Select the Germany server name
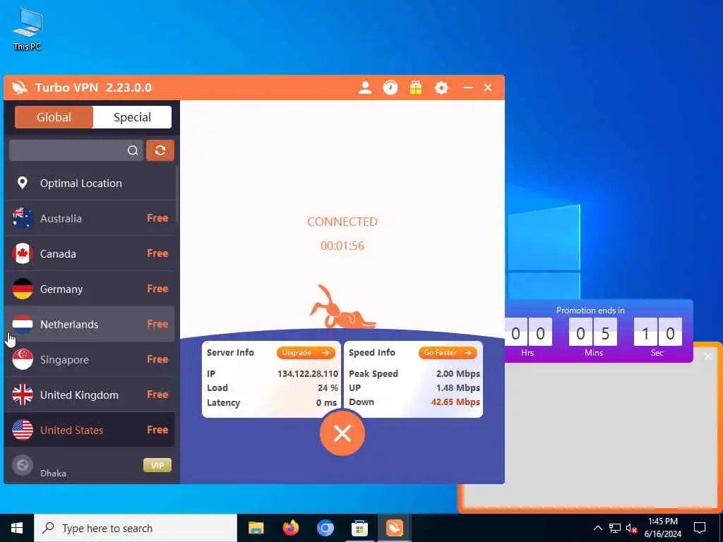The height and width of the screenshot is (542, 723). (x=61, y=289)
